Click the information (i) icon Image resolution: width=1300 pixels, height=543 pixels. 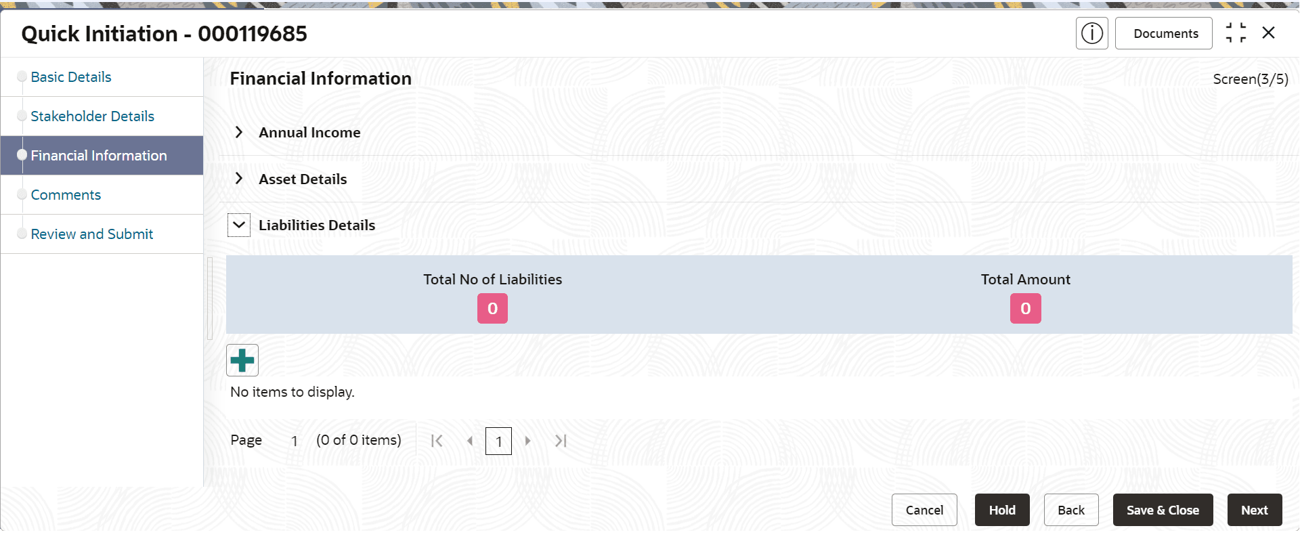pyautogui.click(x=1091, y=33)
